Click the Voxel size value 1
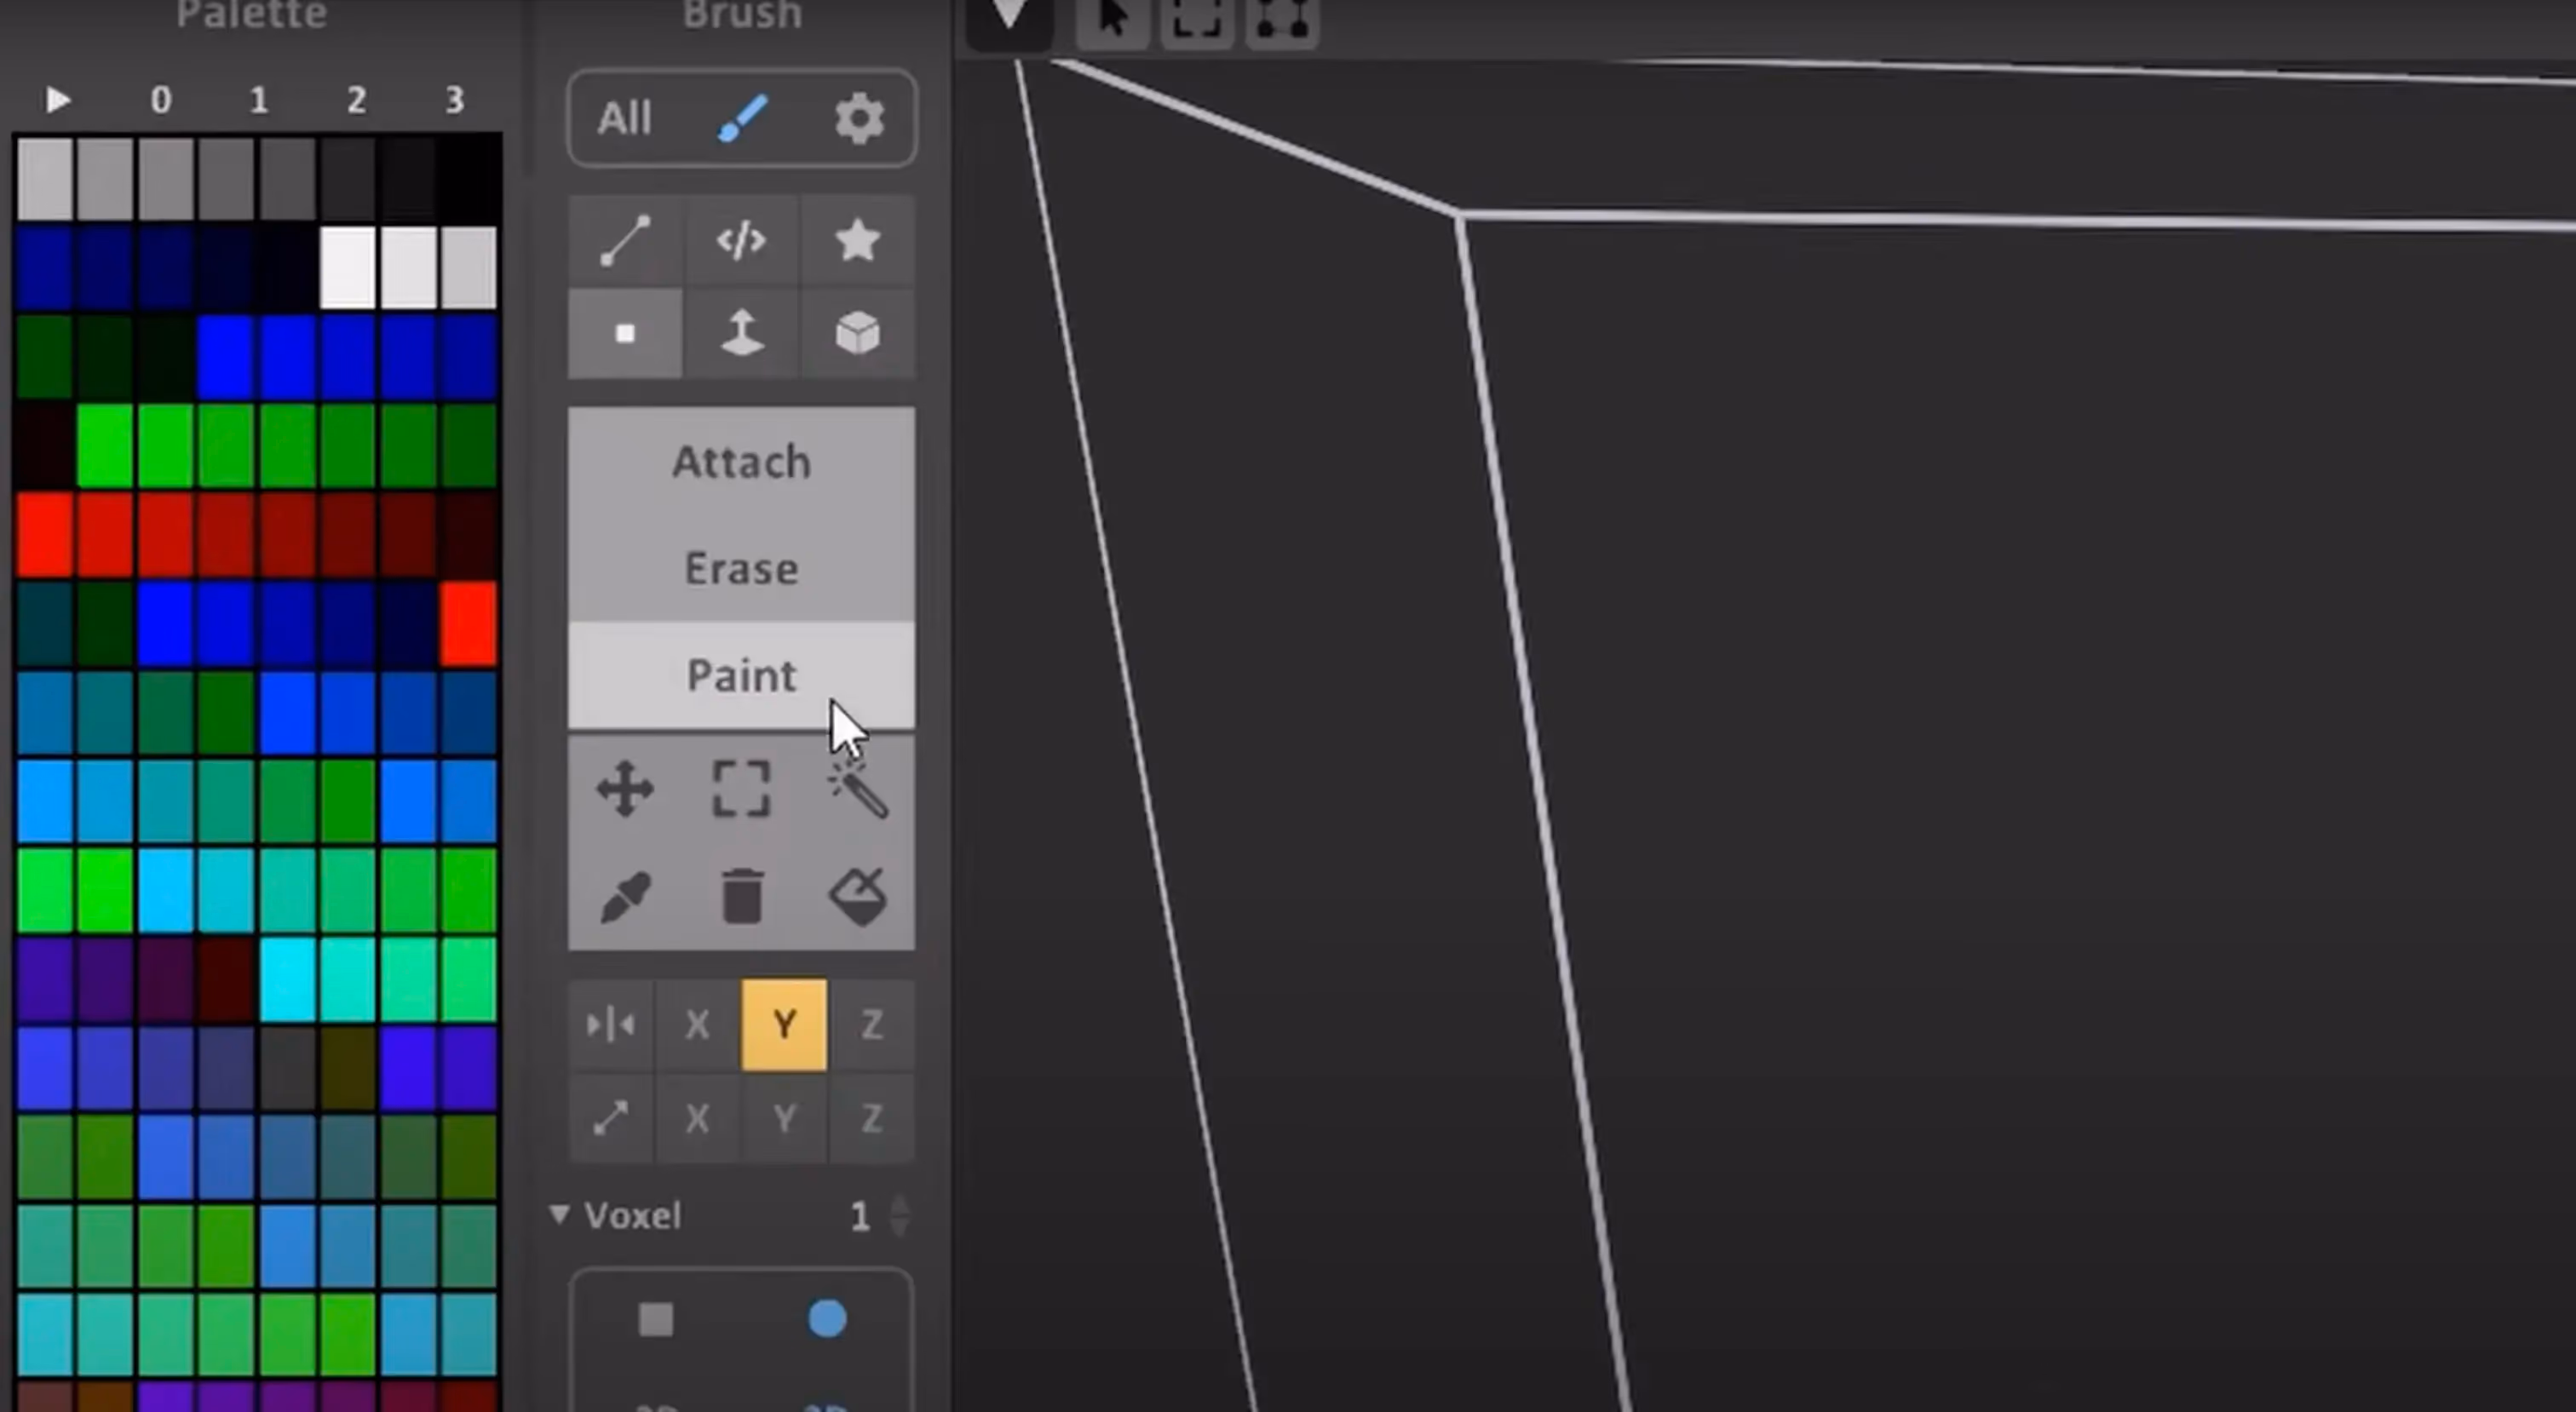The image size is (2576, 1412). point(859,1216)
